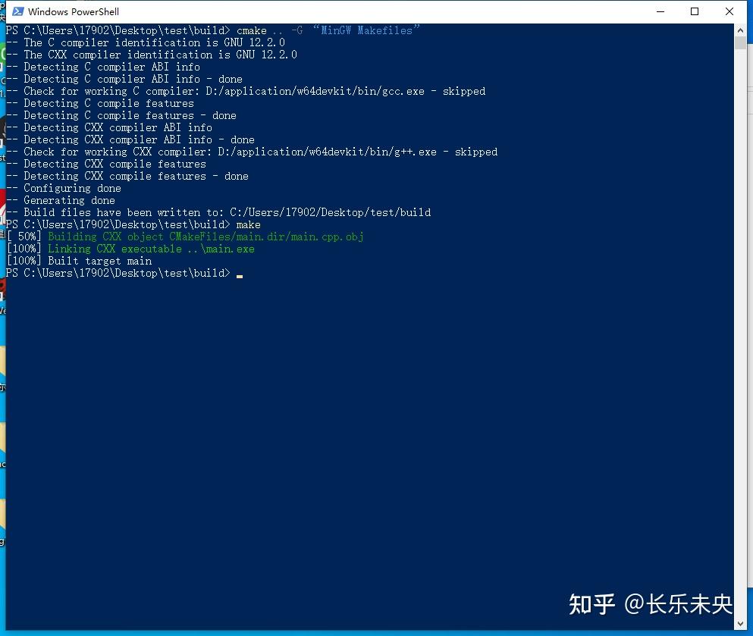This screenshot has width=753, height=636.
Task: Click the blinking cursor at the active prompt
Action: point(239,274)
